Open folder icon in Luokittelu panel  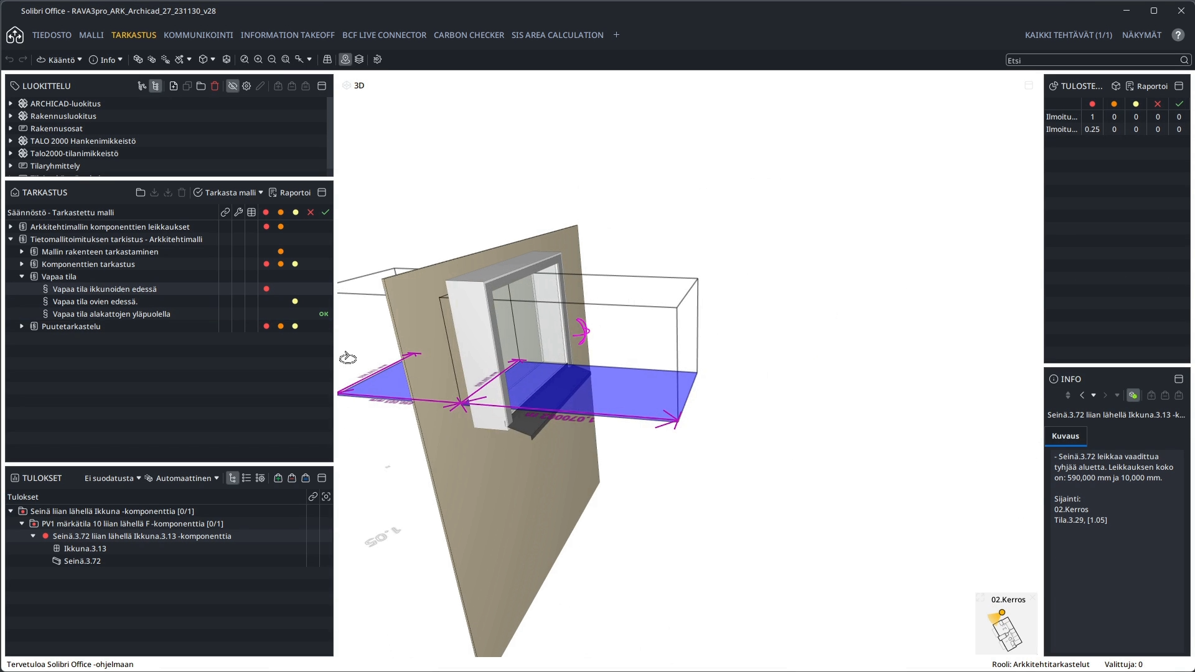[x=201, y=86]
